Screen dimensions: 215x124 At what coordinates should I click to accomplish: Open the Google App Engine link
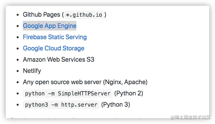49,26
